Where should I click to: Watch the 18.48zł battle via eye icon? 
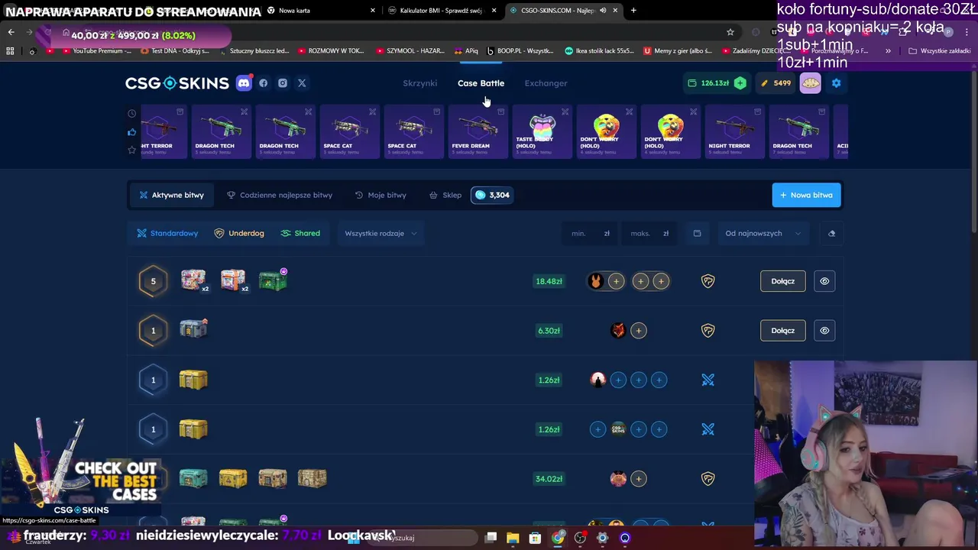coord(824,281)
